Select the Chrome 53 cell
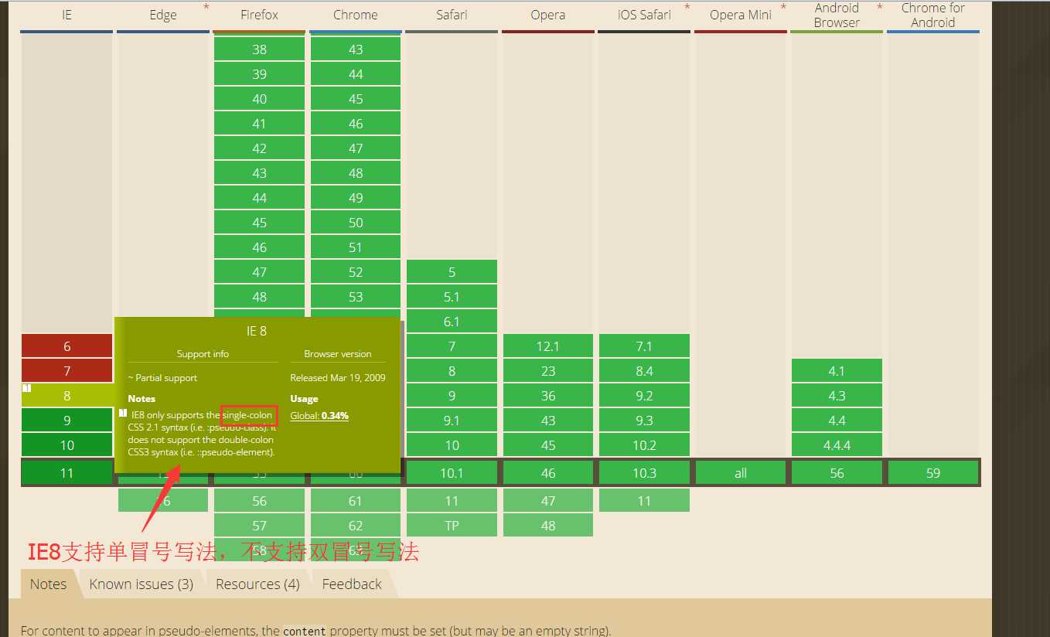This screenshot has height=637, width=1050. click(356, 297)
